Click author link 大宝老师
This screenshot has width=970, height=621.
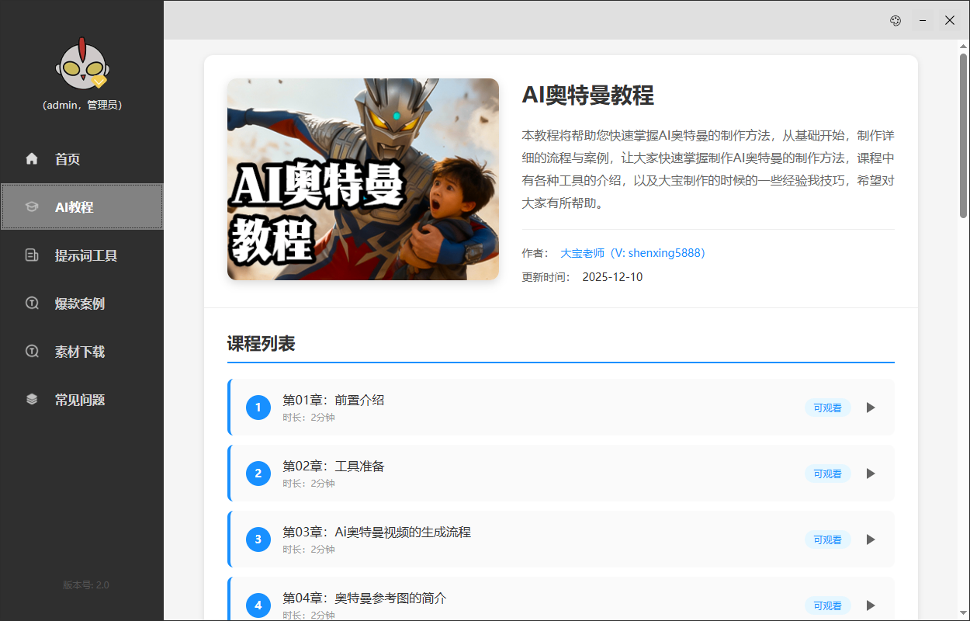pos(632,253)
